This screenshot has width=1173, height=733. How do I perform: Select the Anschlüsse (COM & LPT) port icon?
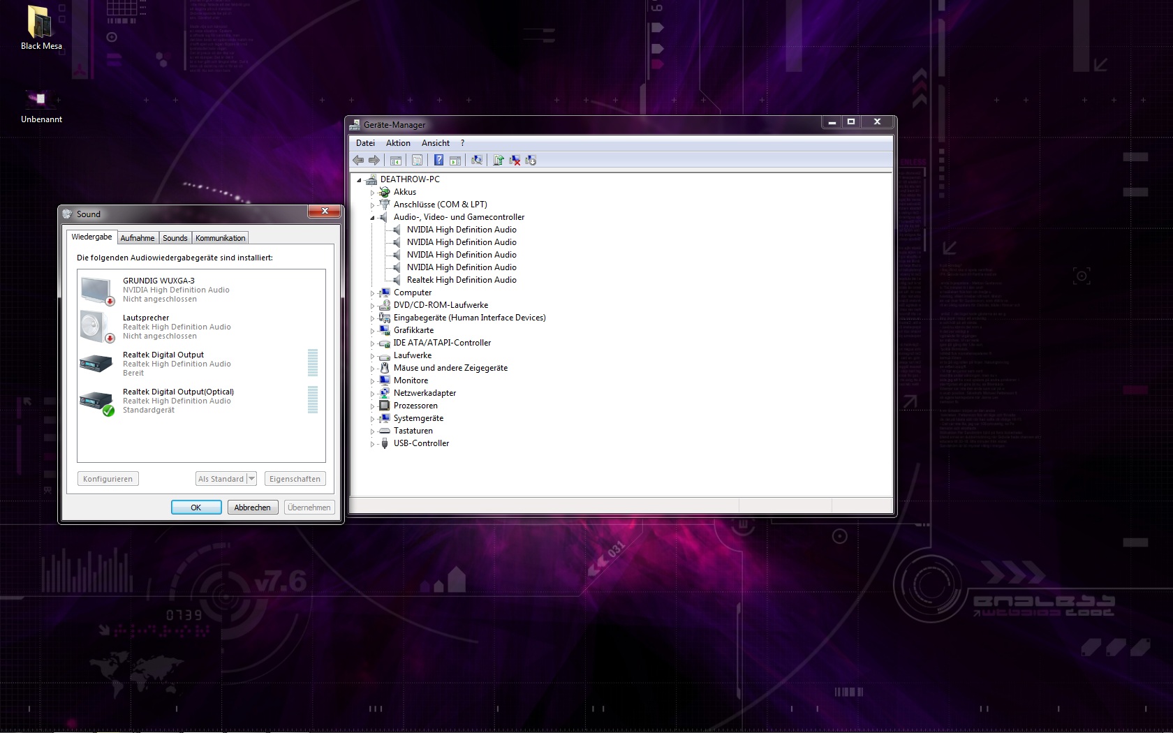[x=384, y=205]
